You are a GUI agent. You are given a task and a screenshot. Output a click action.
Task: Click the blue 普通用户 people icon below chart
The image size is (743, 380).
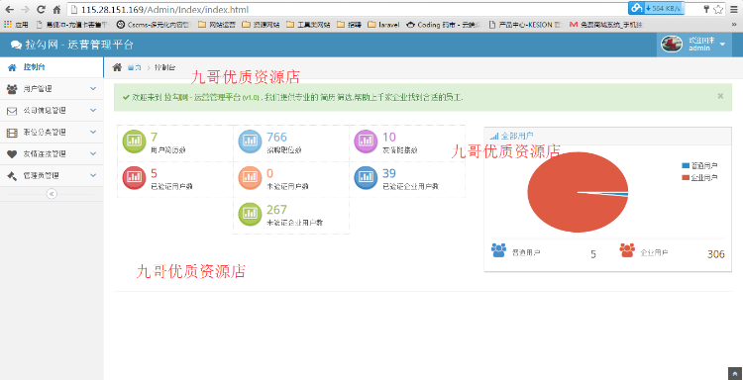pyautogui.click(x=499, y=250)
